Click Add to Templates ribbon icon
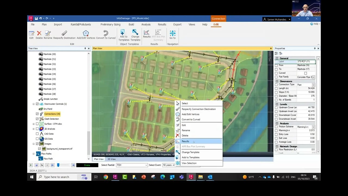 (x=123, y=32)
